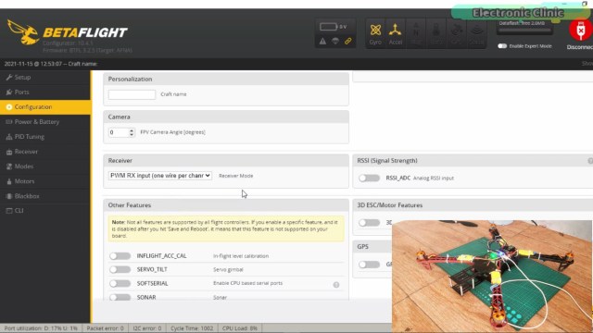Open the Blackbox tab

pyautogui.click(x=45, y=196)
